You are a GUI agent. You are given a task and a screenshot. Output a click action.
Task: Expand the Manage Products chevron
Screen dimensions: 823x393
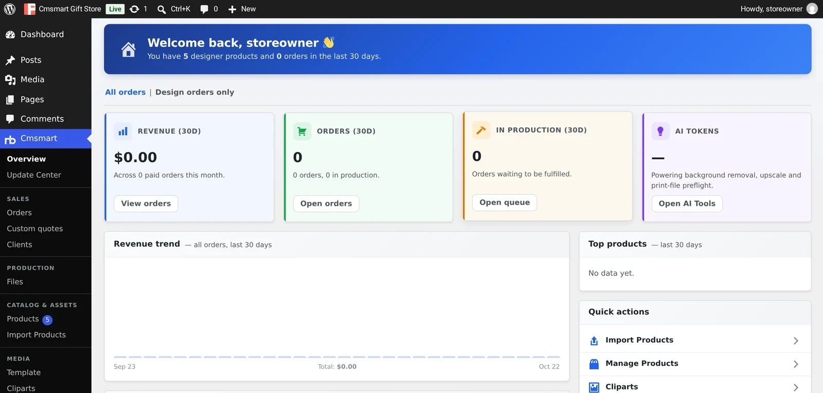(796, 364)
